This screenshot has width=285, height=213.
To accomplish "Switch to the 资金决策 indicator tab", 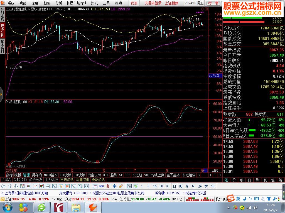I will click(x=94, y=175).
